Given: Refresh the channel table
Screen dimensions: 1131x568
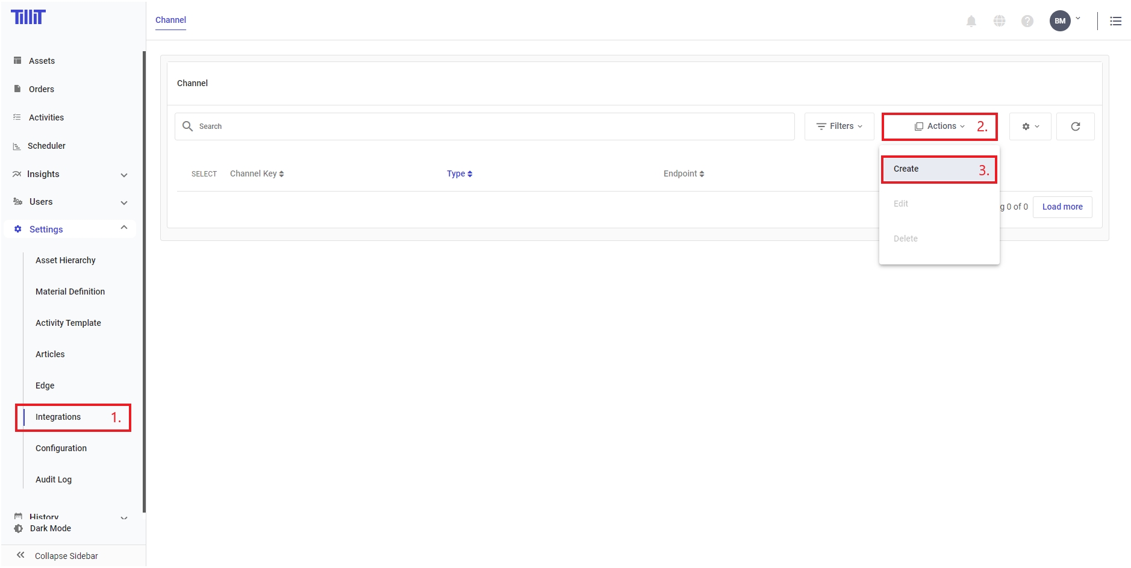Looking at the screenshot, I should [1075, 126].
